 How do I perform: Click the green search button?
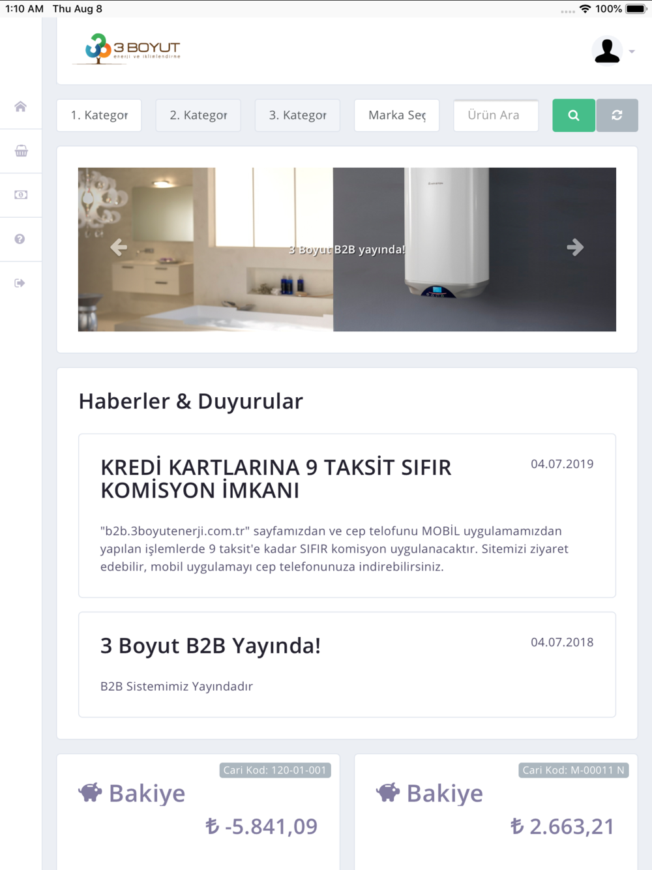[x=574, y=115]
